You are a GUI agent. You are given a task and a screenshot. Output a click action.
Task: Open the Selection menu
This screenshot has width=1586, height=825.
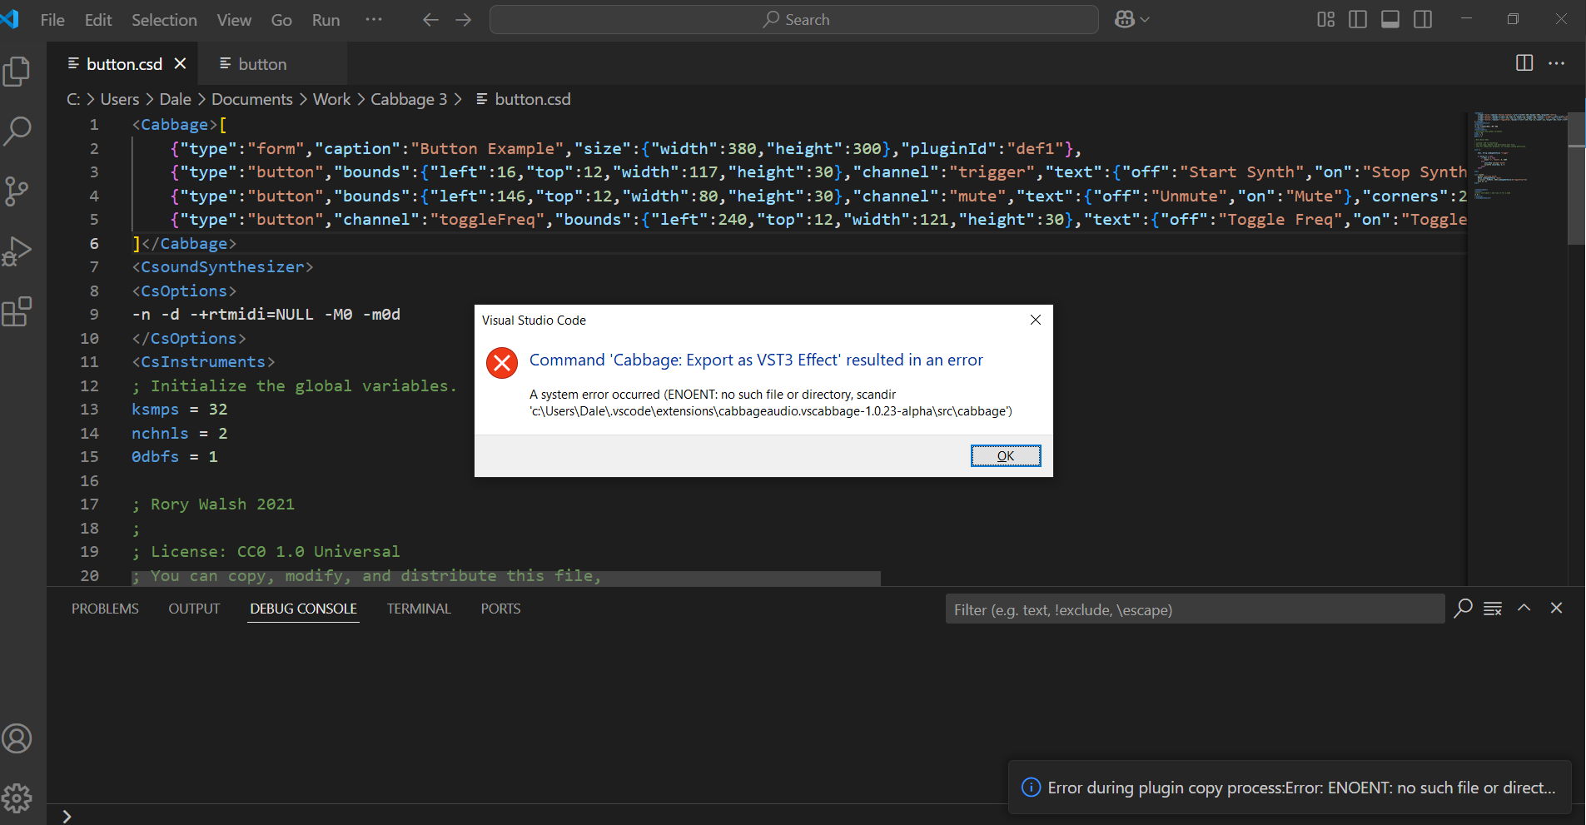[164, 20]
